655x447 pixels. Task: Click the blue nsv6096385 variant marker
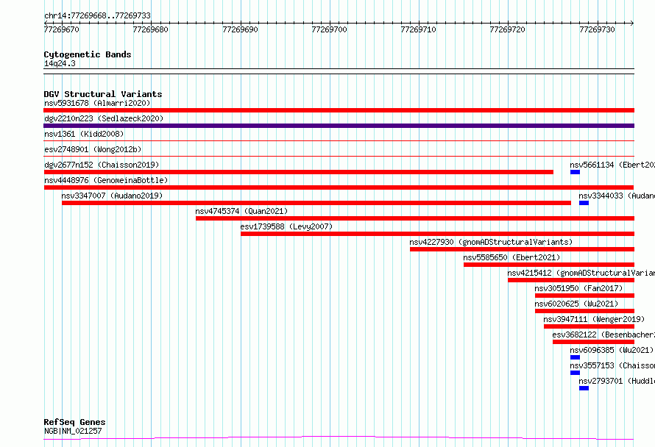[x=575, y=357]
